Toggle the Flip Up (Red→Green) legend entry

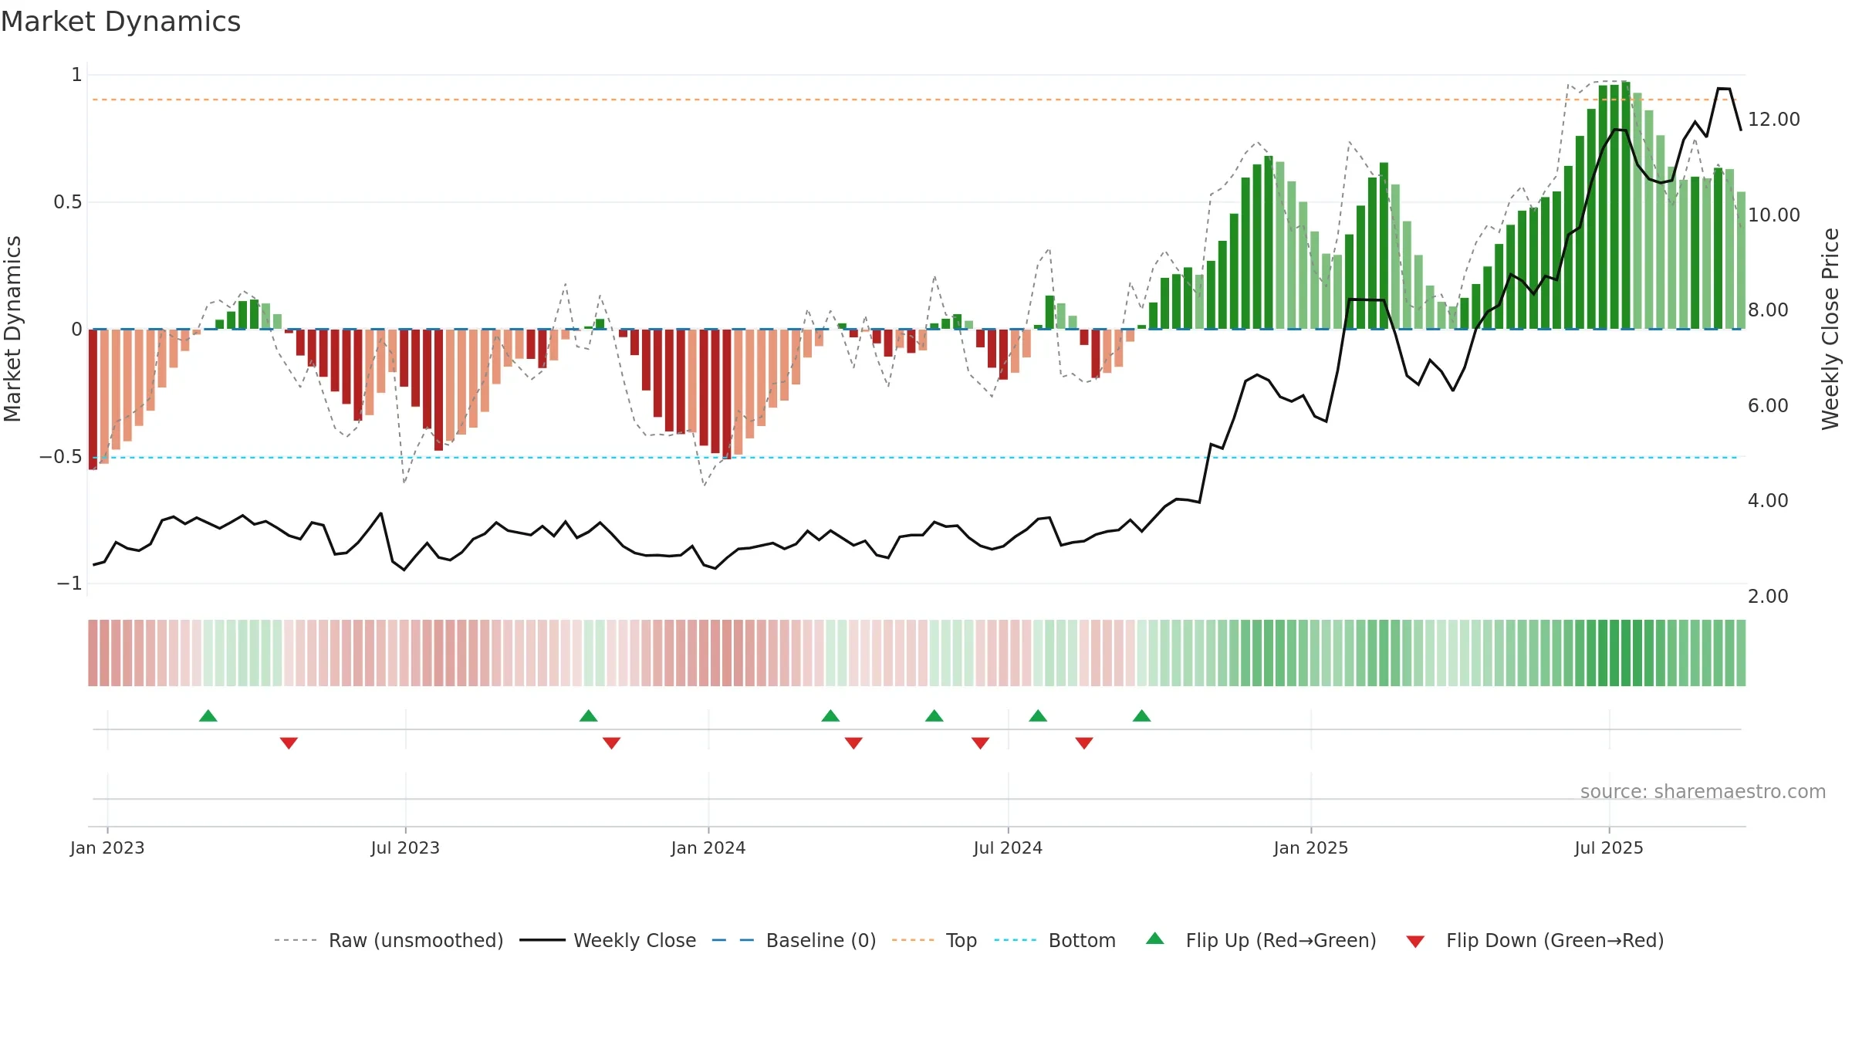(1261, 940)
